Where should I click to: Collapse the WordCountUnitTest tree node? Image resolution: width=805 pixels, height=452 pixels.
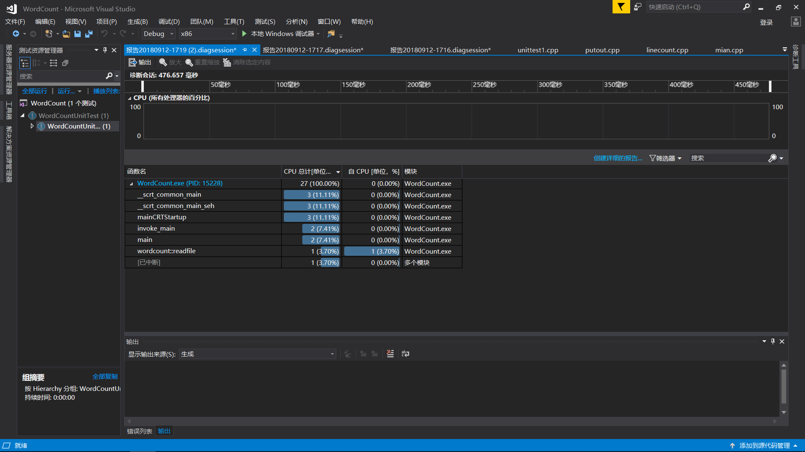coord(23,116)
